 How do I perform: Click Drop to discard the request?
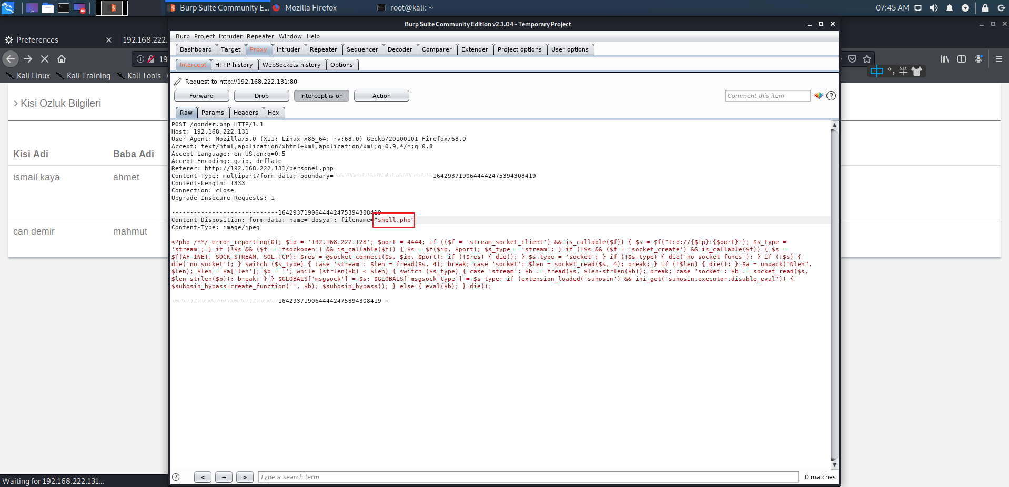[261, 96]
